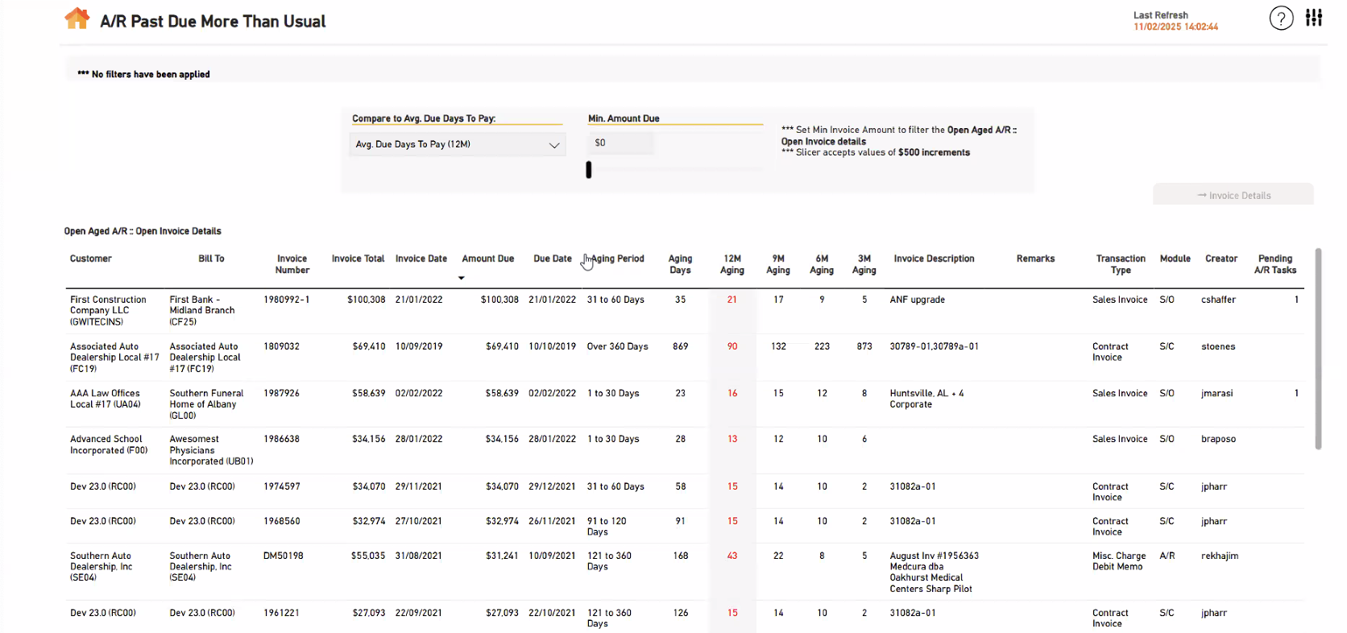Sort by 9M Aging column header
This screenshot has width=1347, height=633.
(778, 264)
